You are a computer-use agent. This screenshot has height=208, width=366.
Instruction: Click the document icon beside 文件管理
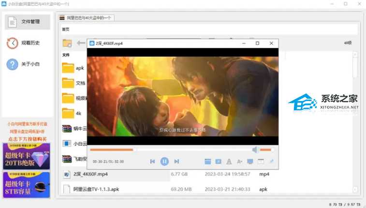[x=12, y=22]
